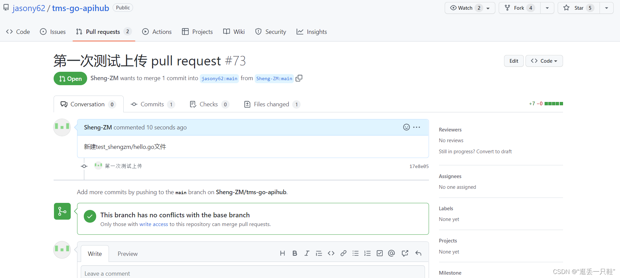Click the repository book icon
620x278 pixels.
click(x=6, y=8)
